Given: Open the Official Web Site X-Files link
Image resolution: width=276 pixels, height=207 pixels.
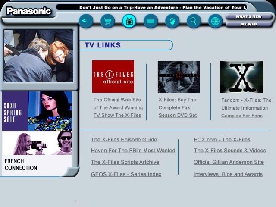Looking at the screenshot, I should point(118,107).
